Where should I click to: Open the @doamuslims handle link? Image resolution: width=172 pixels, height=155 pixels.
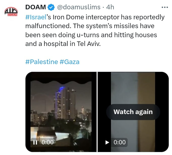click(x=79, y=7)
